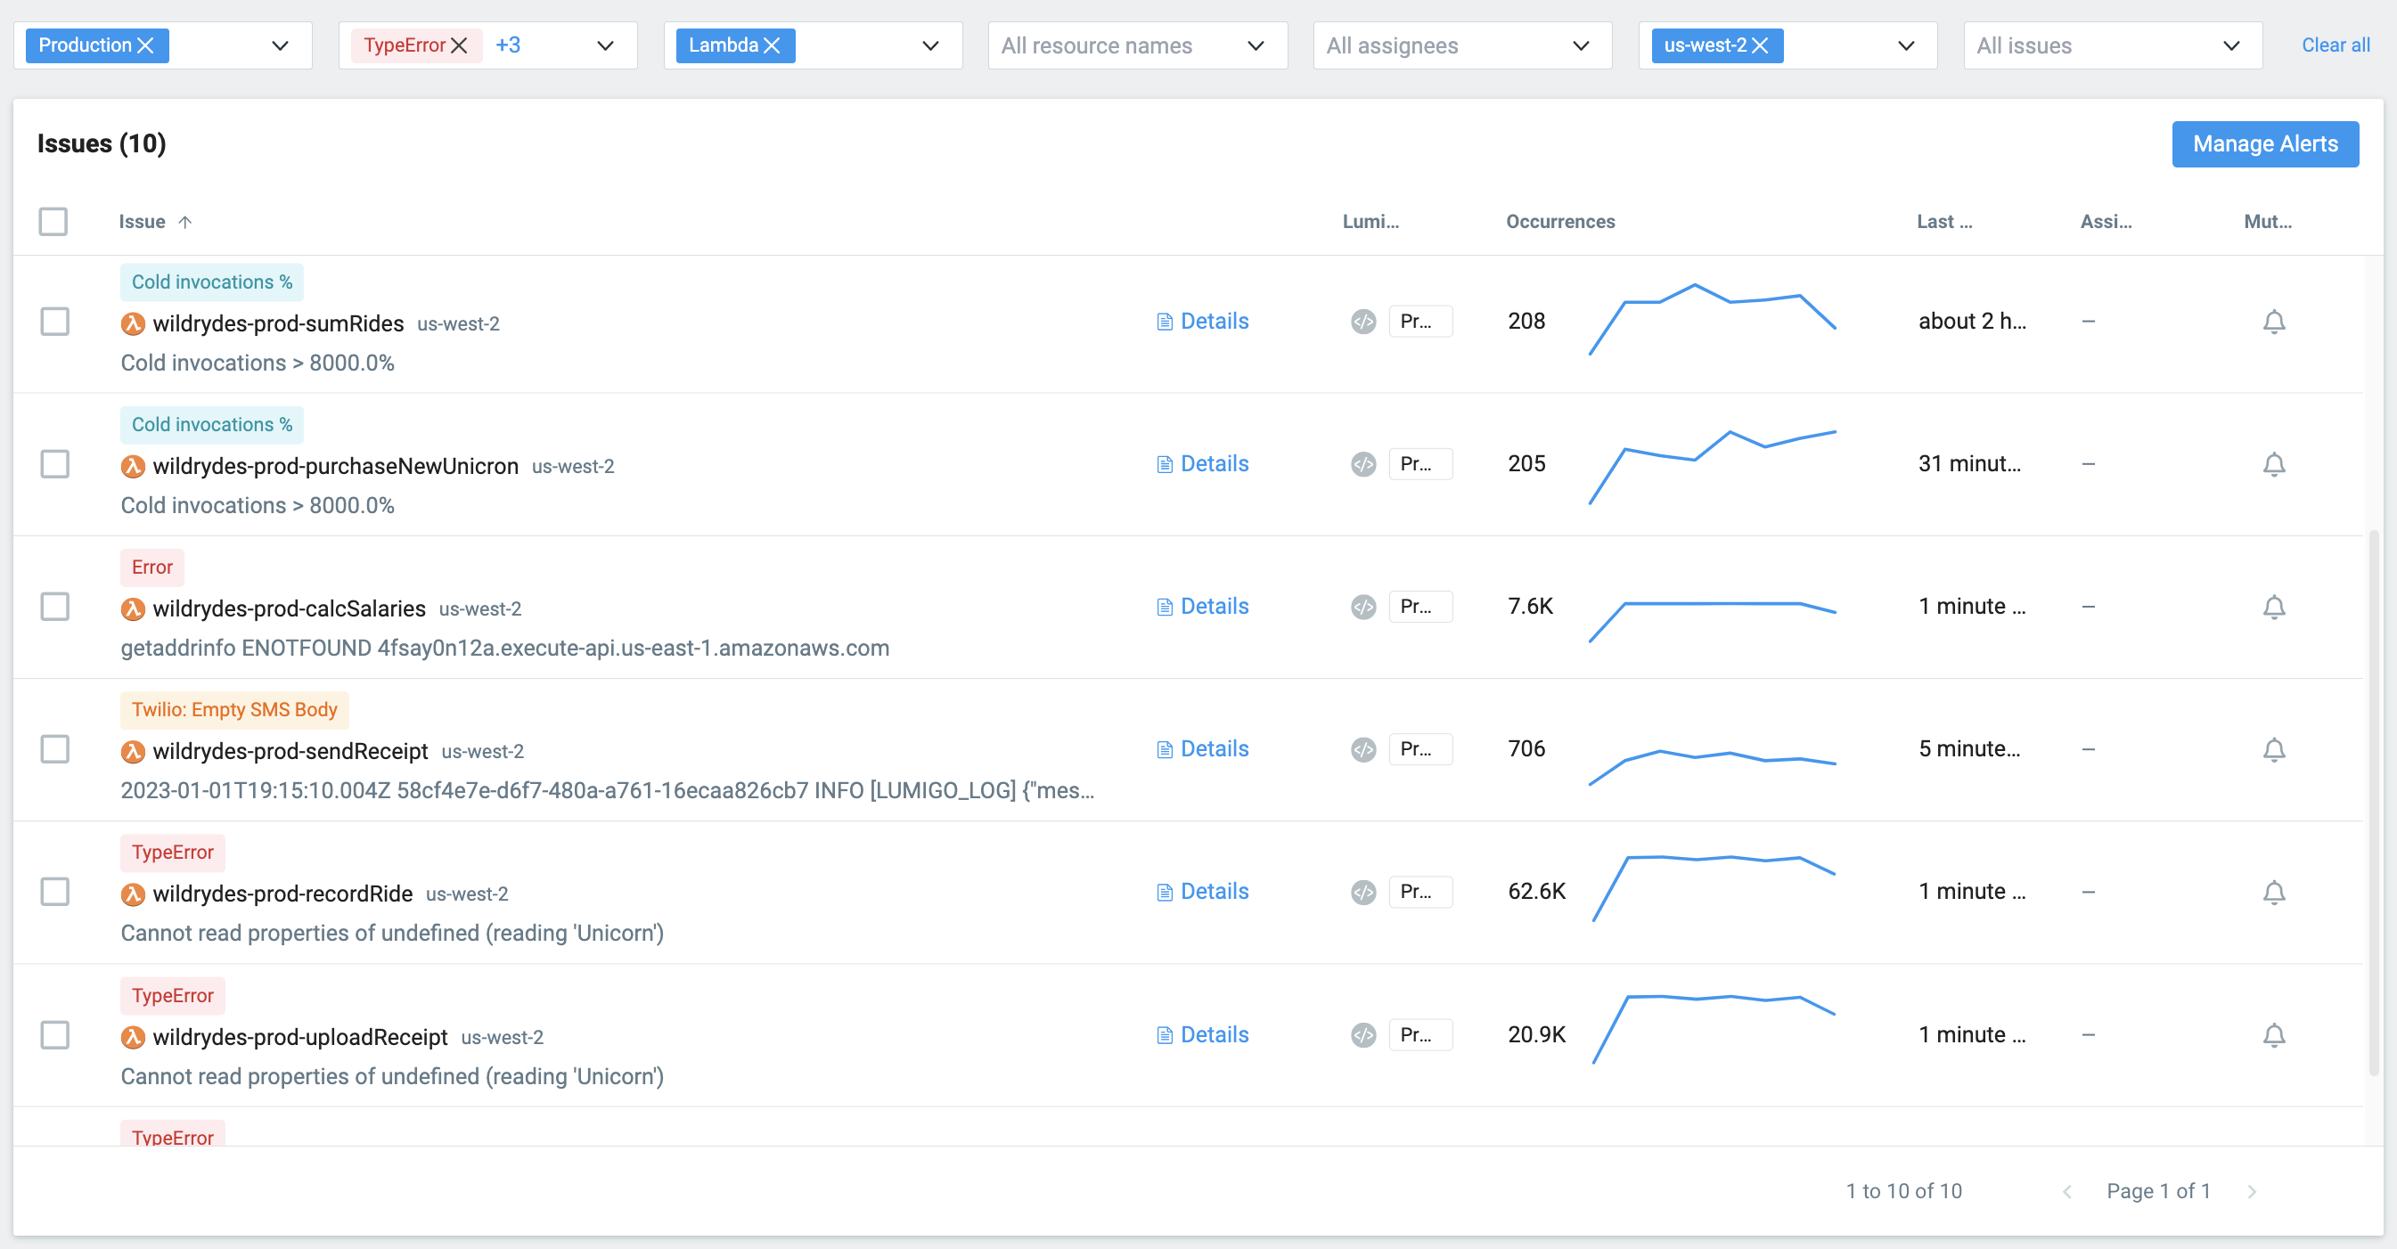This screenshot has width=2397, height=1249.
Task: Remove the us-west-2 region filter
Action: [x=1760, y=45]
